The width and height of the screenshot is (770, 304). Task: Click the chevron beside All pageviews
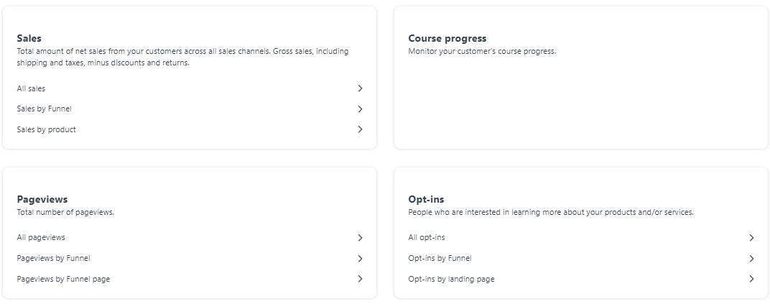[360, 237]
